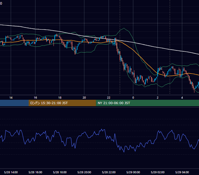This screenshot has height=175, width=199.
Task: Click the "5/29 02:00" date label
Action: pyautogui.click(x=158, y=172)
